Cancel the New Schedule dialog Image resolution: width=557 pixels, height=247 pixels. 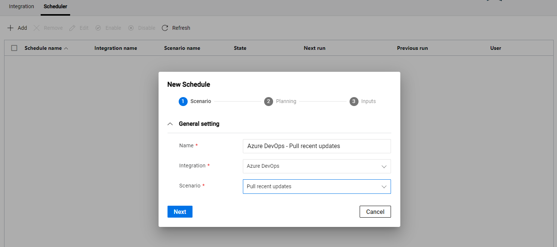pyautogui.click(x=375, y=211)
